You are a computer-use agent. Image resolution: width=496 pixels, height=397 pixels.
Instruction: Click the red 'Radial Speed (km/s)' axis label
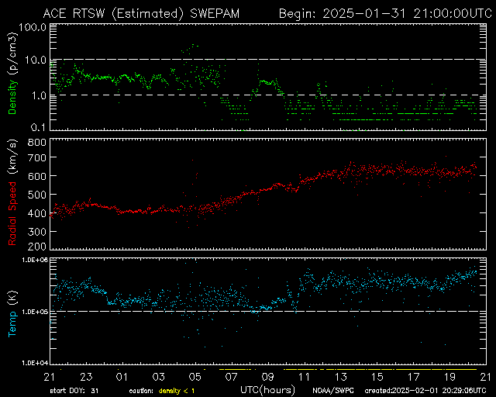12,192
